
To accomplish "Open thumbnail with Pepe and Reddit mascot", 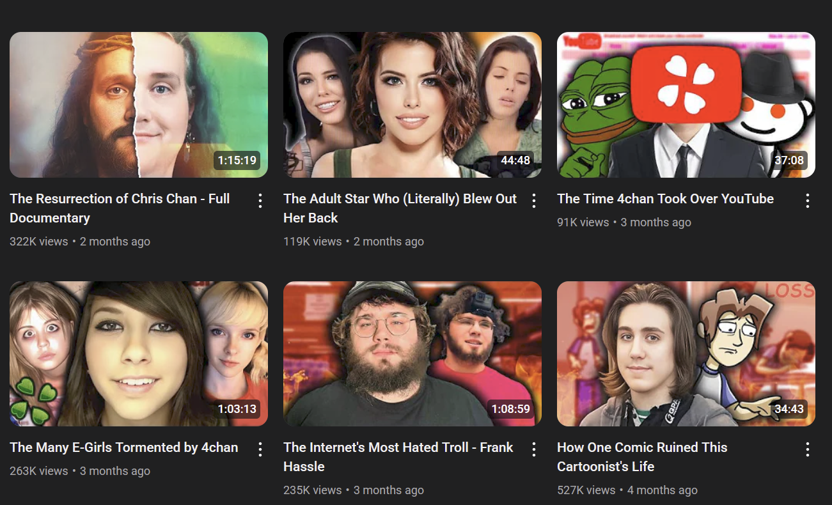I will [686, 105].
